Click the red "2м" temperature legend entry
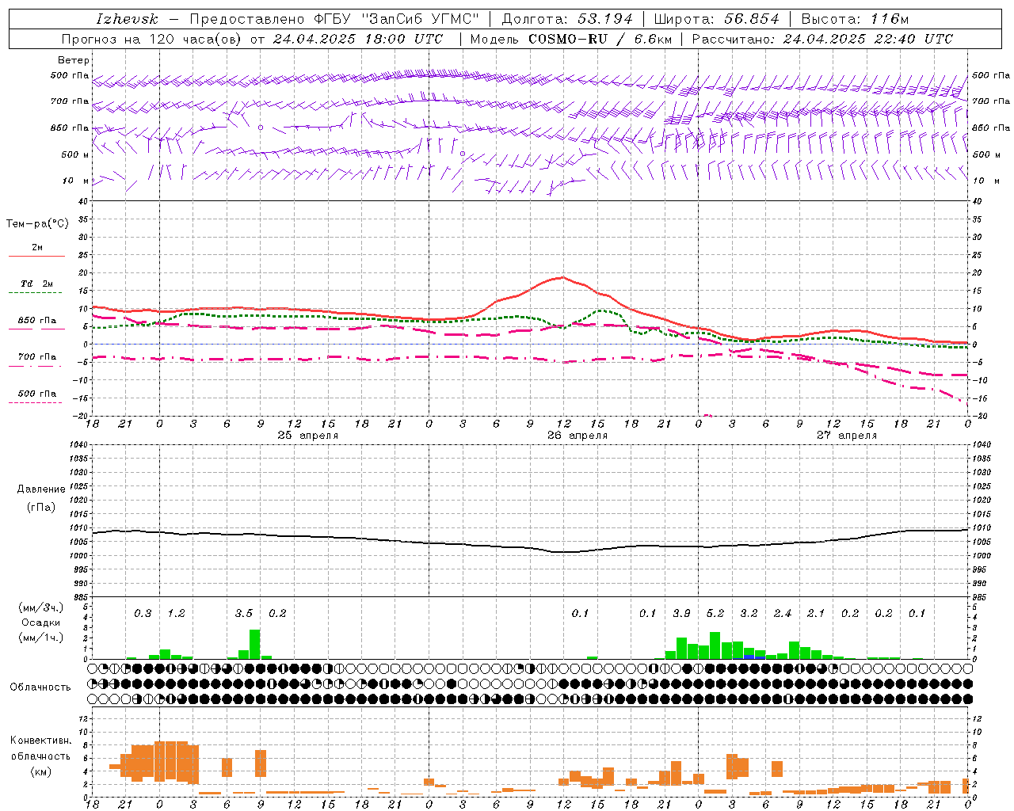 [x=37, y=248]
